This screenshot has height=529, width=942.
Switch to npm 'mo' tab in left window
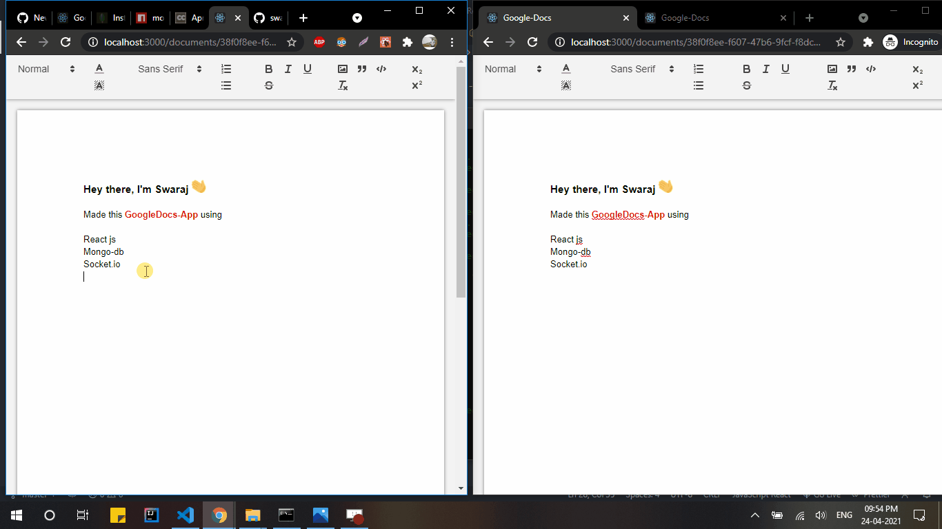(x=150, y=18)
